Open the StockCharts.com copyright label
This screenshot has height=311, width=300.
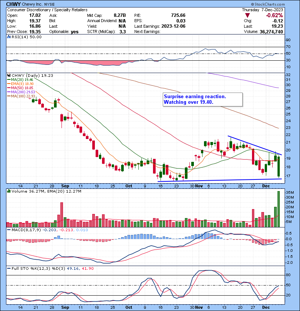[x=268, y=4]
